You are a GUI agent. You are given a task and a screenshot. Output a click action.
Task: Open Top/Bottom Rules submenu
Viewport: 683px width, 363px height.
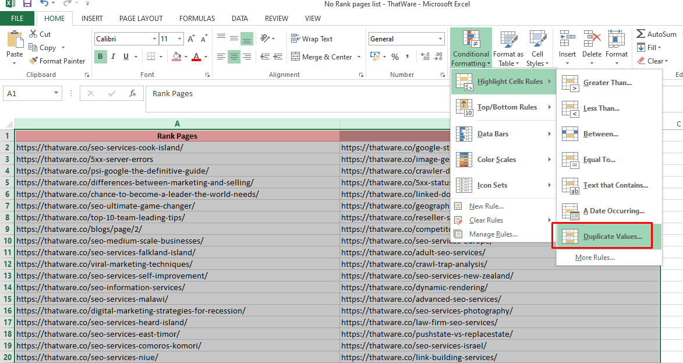pos(504,107)
